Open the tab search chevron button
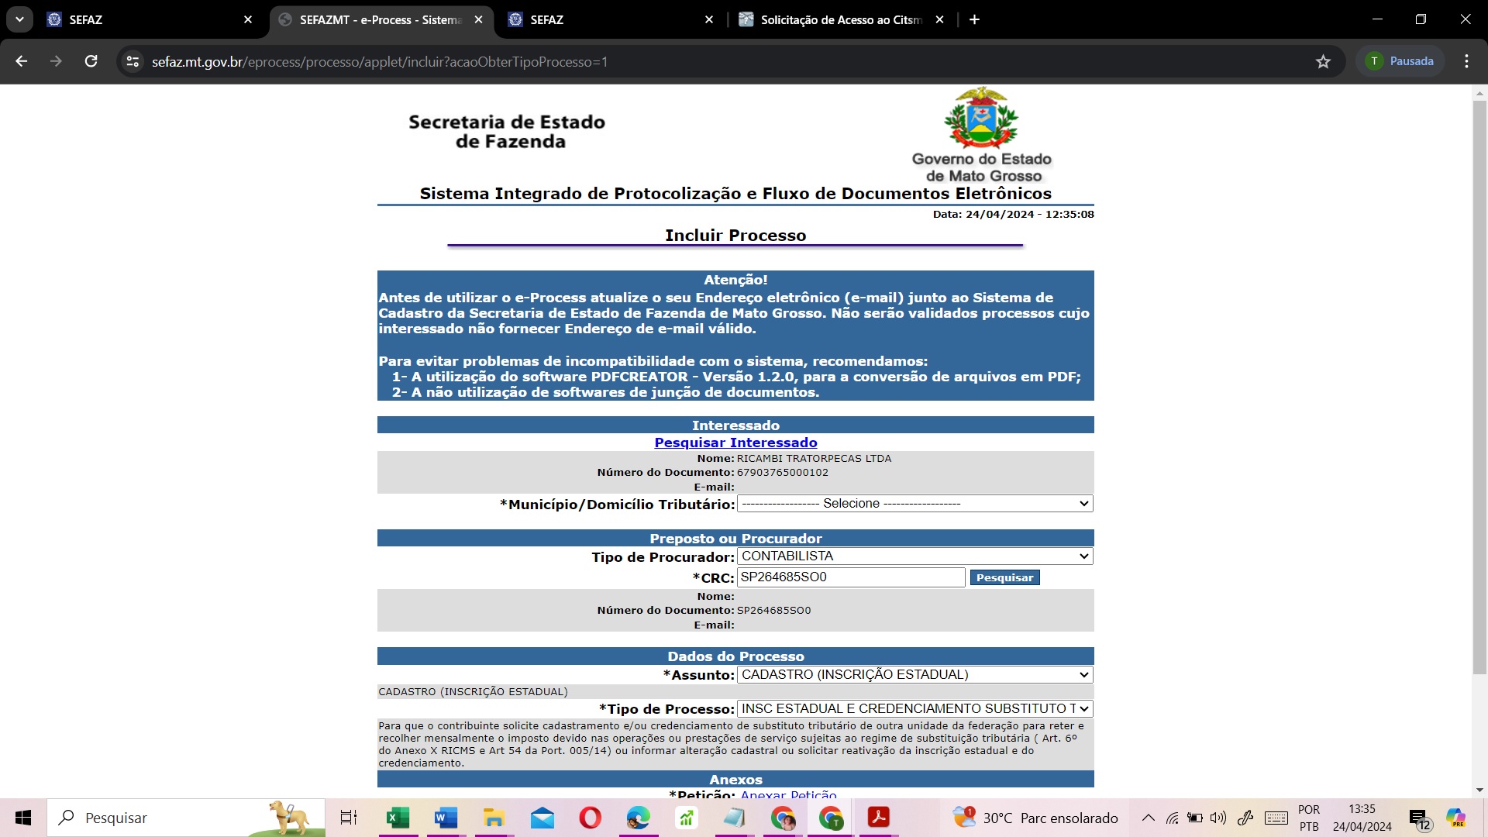1488x837 pixels. pos(19,19)
